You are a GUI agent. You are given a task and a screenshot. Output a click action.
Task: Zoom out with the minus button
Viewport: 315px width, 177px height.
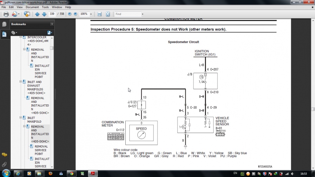click(x=70, y=14)
